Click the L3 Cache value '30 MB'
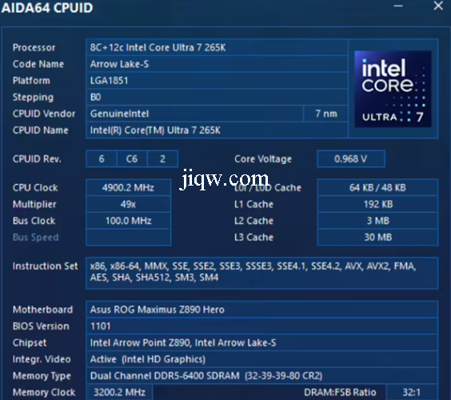 [377, 238]
